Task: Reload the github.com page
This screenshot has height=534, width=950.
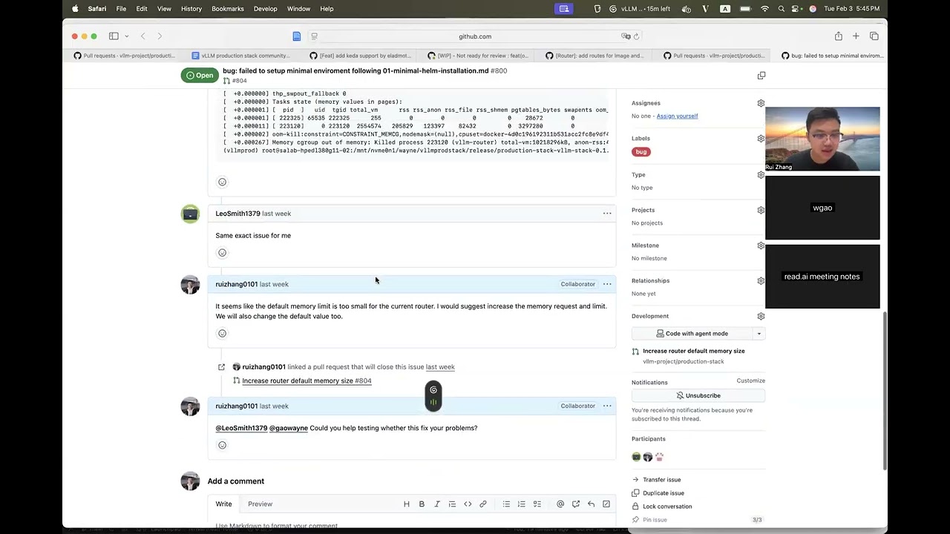Action: pyautogui.click(x=636, y=36)
